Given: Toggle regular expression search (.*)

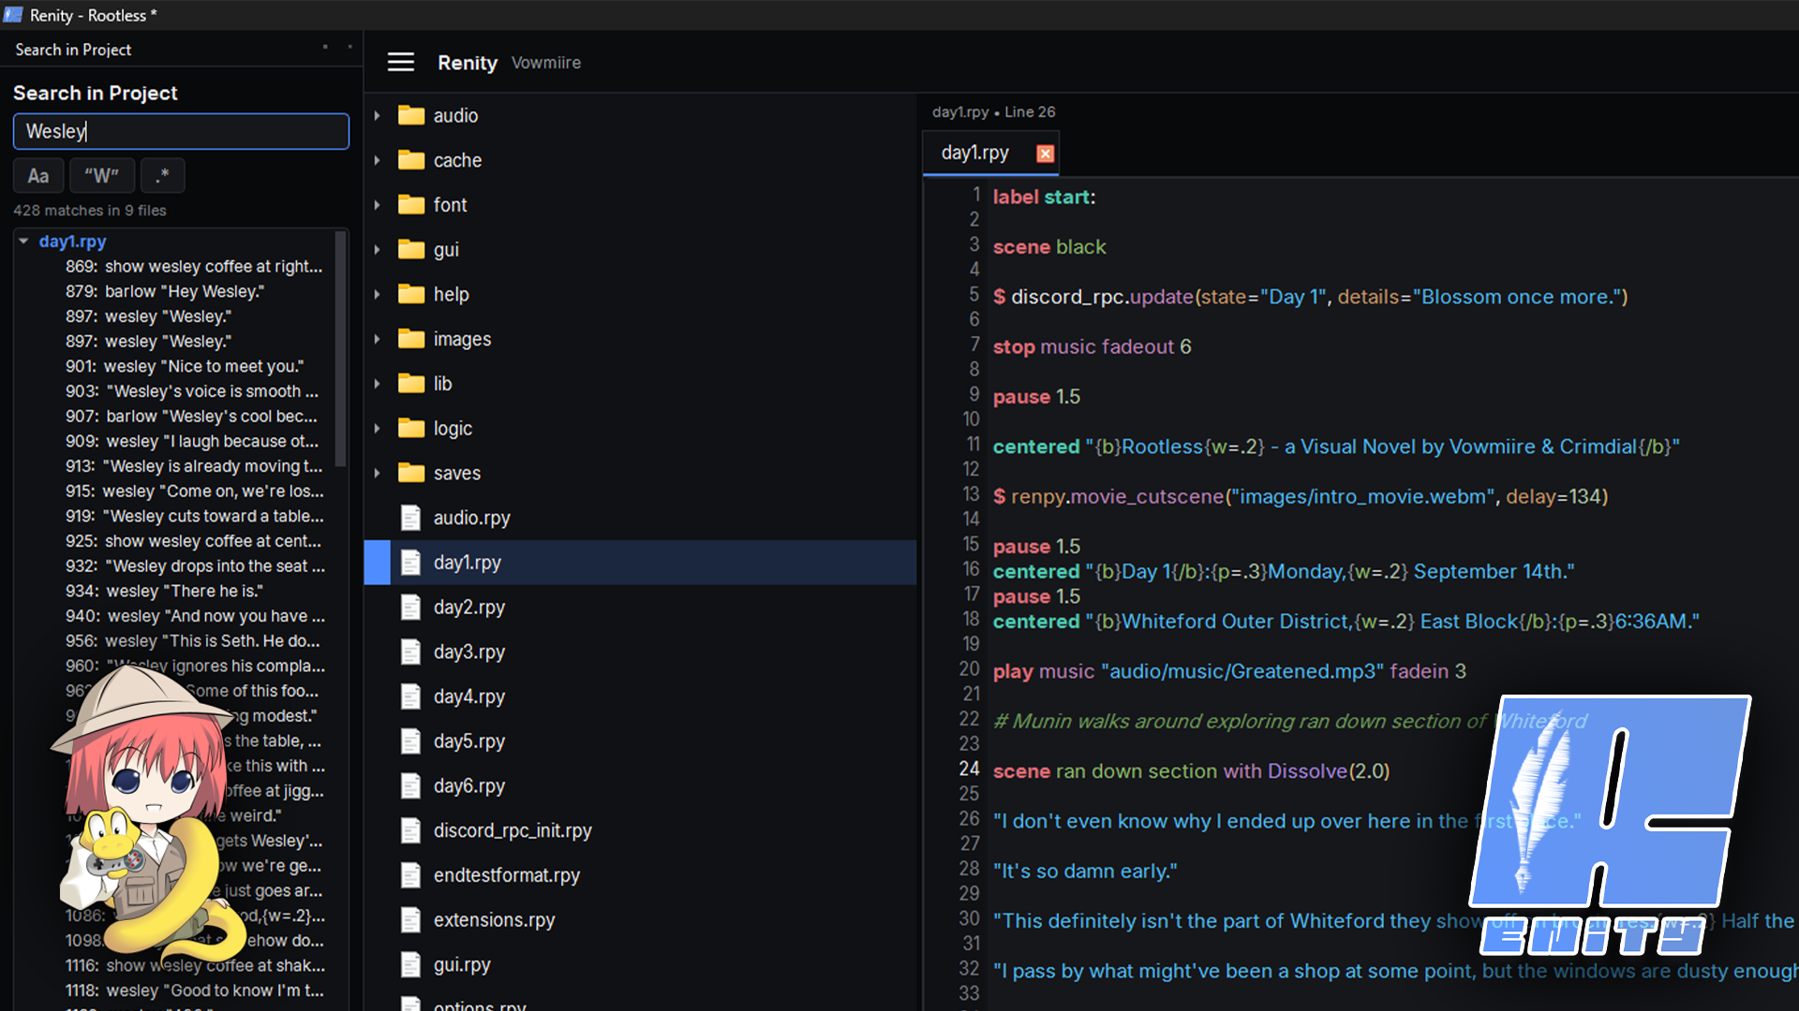Looking at the screenshot, I should coord(163,176).
